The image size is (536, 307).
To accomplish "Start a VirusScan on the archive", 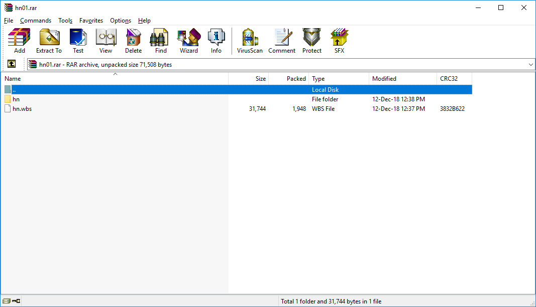I will [x=250, y=41].
